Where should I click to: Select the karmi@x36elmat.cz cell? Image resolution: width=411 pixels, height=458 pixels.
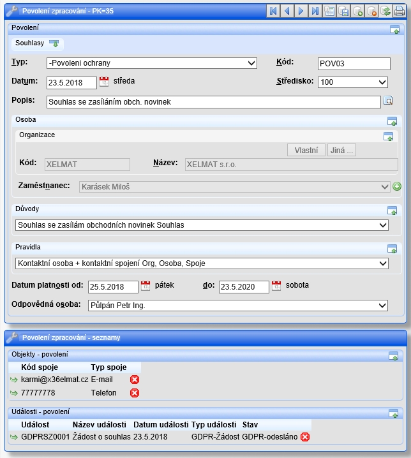click(55, 380)
